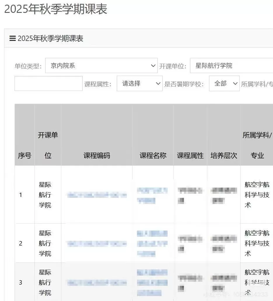273x301 pixels.
Task: Click the 课程编码 column header
Action: coord(97,155)
